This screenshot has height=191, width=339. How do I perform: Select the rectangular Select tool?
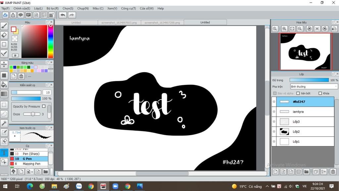[4, 105]
